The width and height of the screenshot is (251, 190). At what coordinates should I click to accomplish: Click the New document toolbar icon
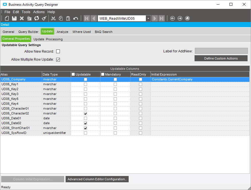(7, 18)
